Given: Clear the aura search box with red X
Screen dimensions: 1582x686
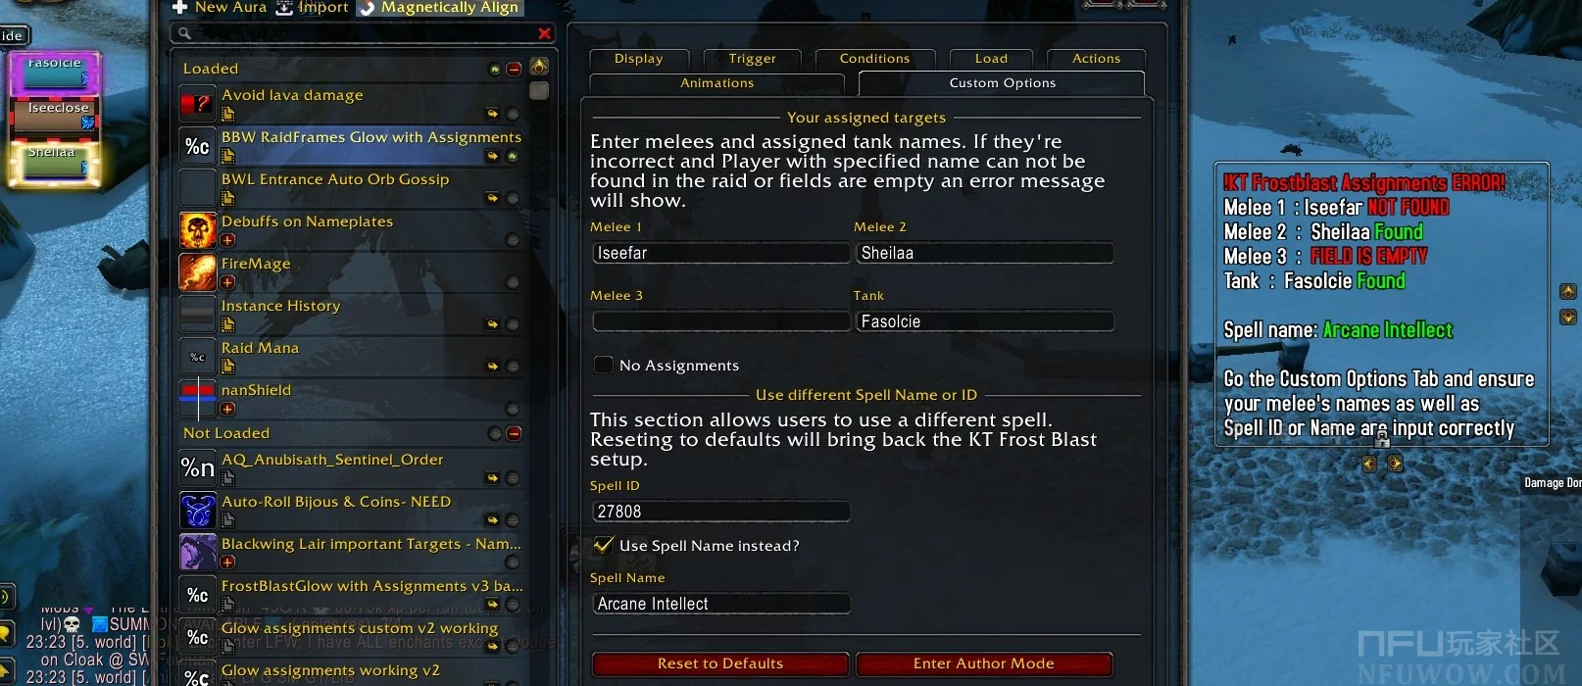Looking at the screenshot, I should (544, 33).
